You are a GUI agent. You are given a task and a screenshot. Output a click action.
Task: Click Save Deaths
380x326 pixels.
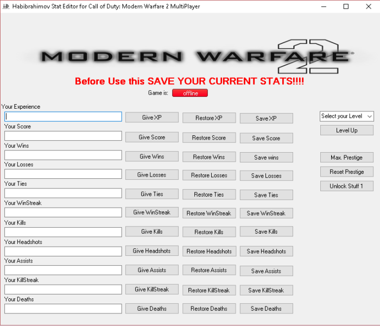tap(267, 309)
